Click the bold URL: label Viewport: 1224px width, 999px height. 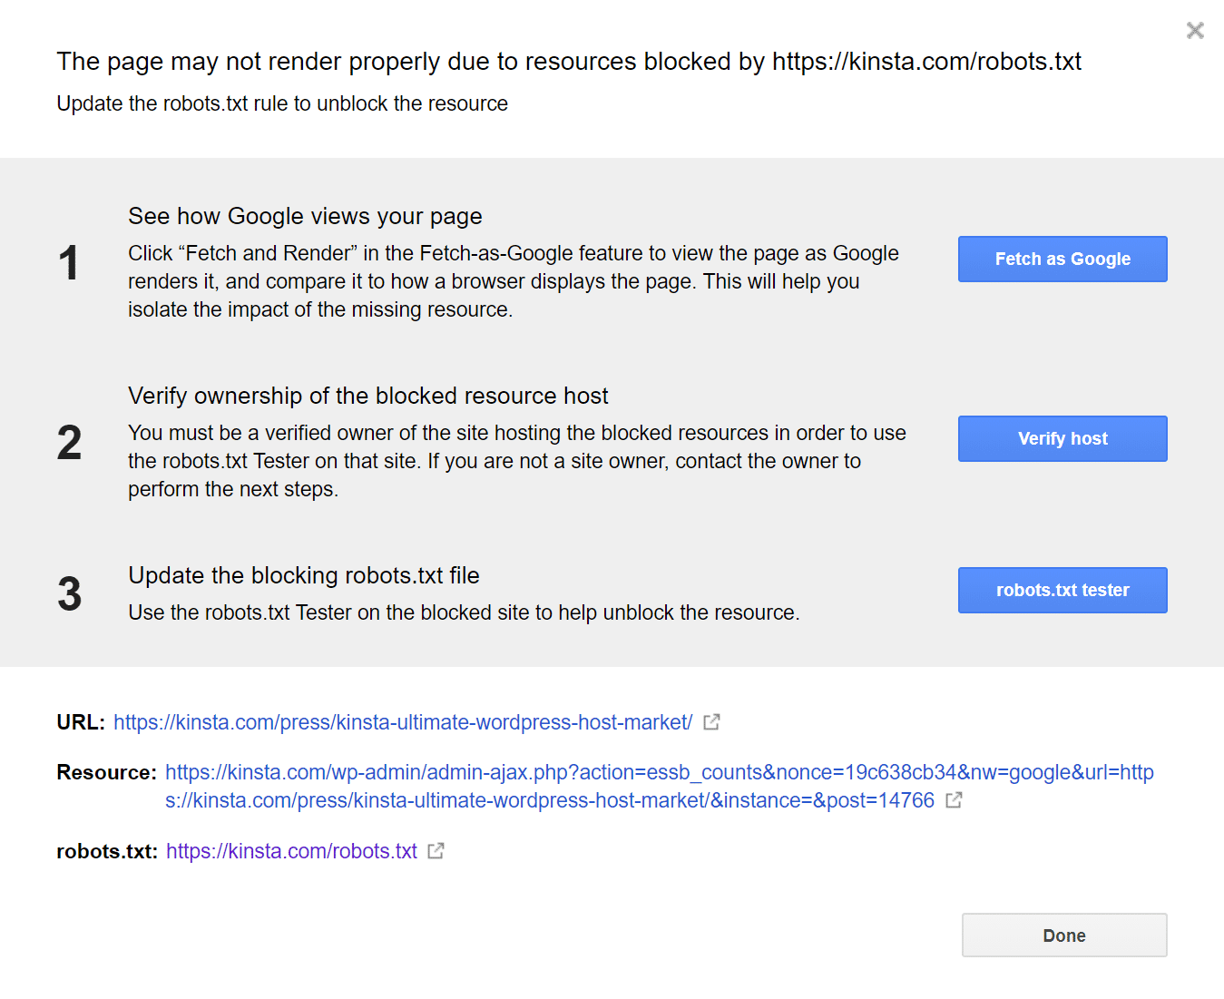[79, 721]
